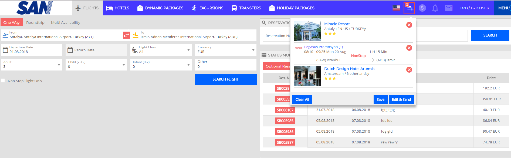The image size is (511, 158).
Task: Open the US flag language selector
Action: (x=396, y=8)
